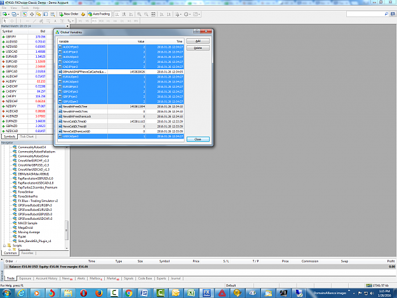Click the Navigator panel scrollbar
The width and height of the screenshot is (397, 298).
click(x=67, y=230)
